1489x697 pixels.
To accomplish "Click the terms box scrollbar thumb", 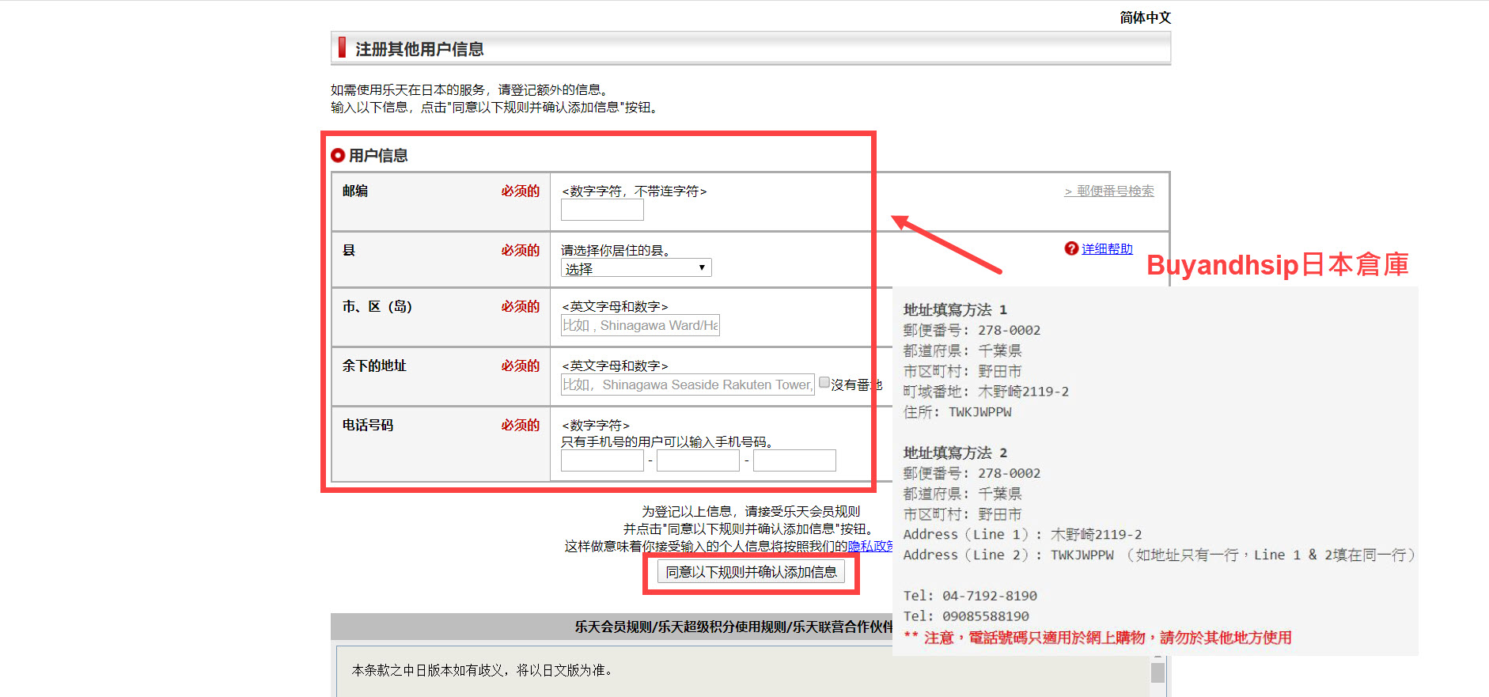I will [x=1157, y=672].
